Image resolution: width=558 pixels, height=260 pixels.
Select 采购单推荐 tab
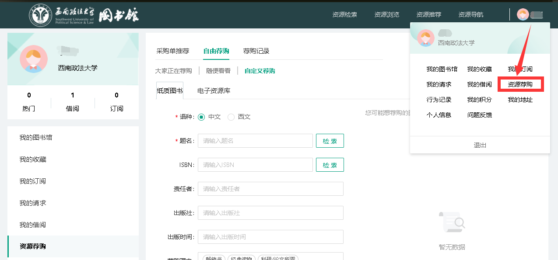coord(172,51)
